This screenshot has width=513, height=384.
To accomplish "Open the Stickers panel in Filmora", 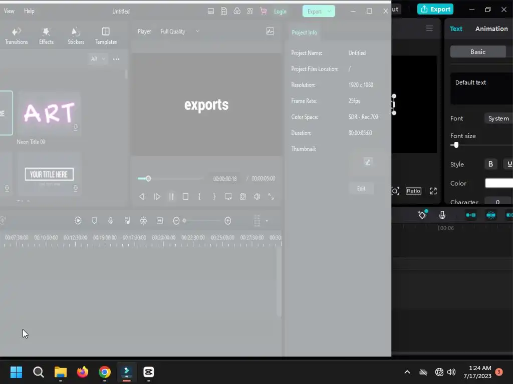I will click(x=76, y=35).
